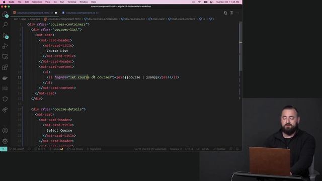
Task: Click the notifications bell in status bar
Action: pos(237,149)
